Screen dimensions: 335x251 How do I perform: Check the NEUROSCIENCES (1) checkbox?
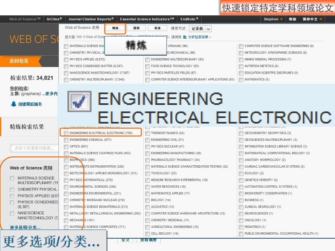click(x=241, y=214)
